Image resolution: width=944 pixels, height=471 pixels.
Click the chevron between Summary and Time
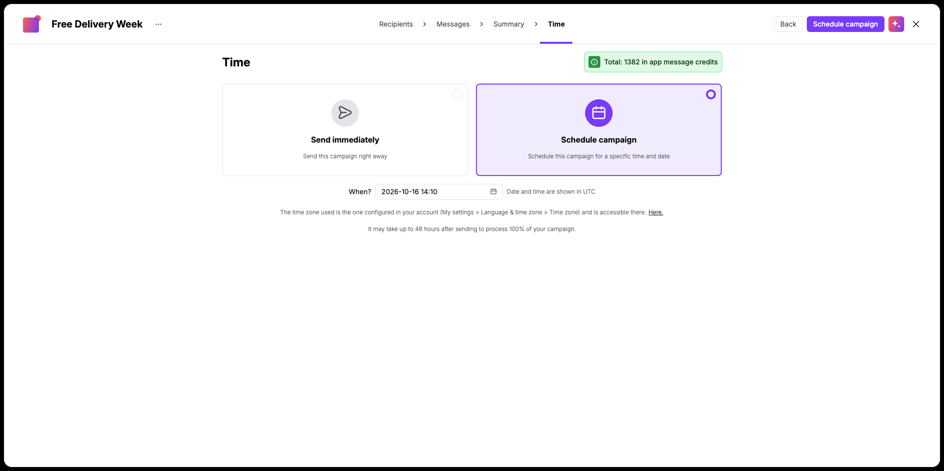coord(536,24)
